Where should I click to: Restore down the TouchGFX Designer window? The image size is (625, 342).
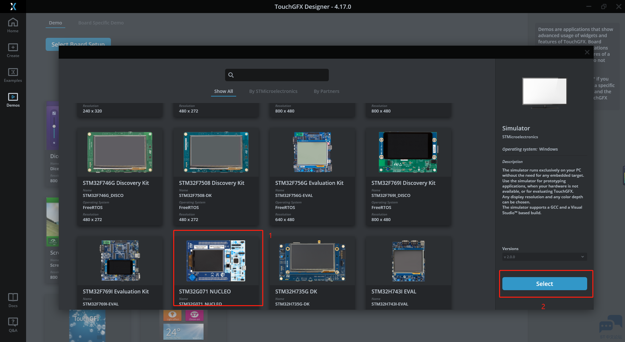click(604, 7)
